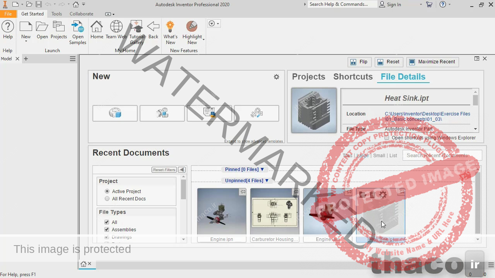Open New panel settings gear

click(277, 77)
